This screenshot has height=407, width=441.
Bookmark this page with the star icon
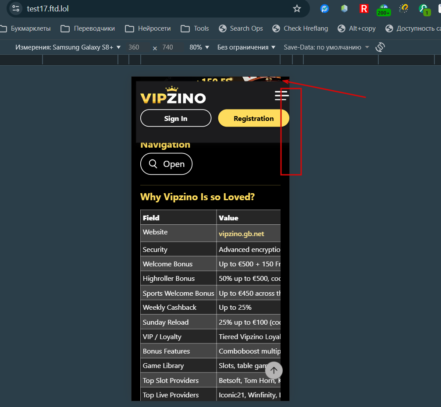click(x=297, y=9)
